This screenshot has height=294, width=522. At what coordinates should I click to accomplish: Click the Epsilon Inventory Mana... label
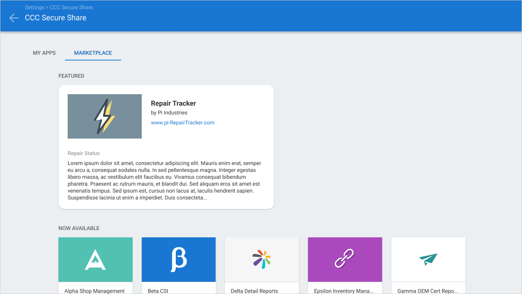pyautogui.click(x=344, y=291)
